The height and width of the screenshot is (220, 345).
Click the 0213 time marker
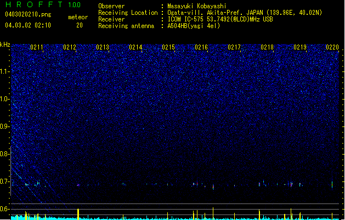point(103,47)
